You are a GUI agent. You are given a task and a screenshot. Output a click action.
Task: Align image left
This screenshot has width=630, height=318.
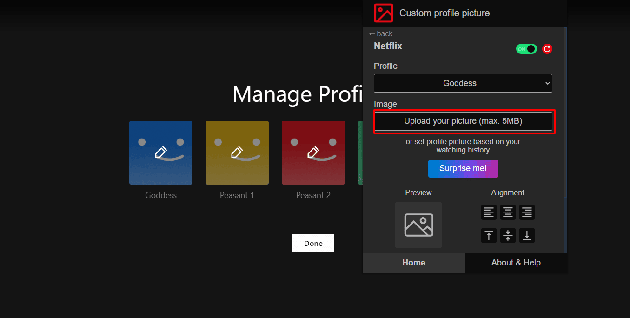coord(489,212)
